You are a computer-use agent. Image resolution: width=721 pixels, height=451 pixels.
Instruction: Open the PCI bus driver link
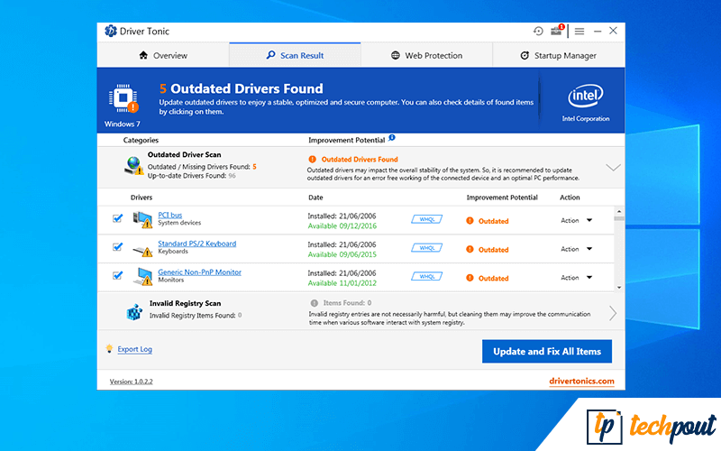coord(170,215)
